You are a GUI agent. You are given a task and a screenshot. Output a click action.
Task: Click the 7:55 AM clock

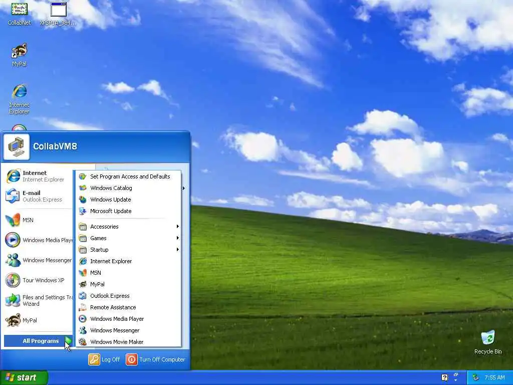(494, 377)
